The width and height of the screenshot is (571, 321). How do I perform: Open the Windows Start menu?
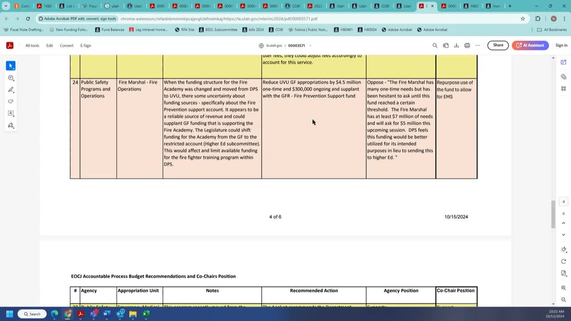point(9,314)
